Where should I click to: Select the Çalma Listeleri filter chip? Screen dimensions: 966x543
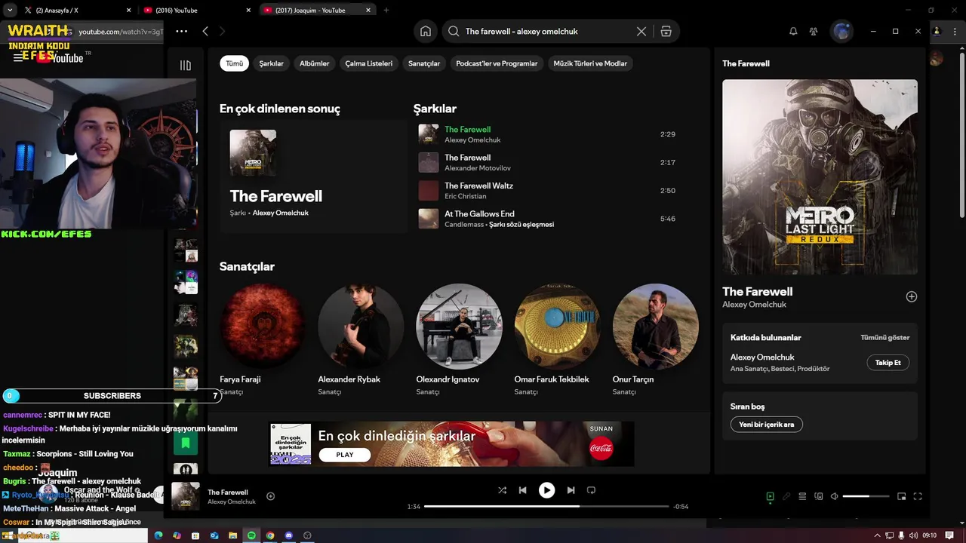(x=369, y=63)
